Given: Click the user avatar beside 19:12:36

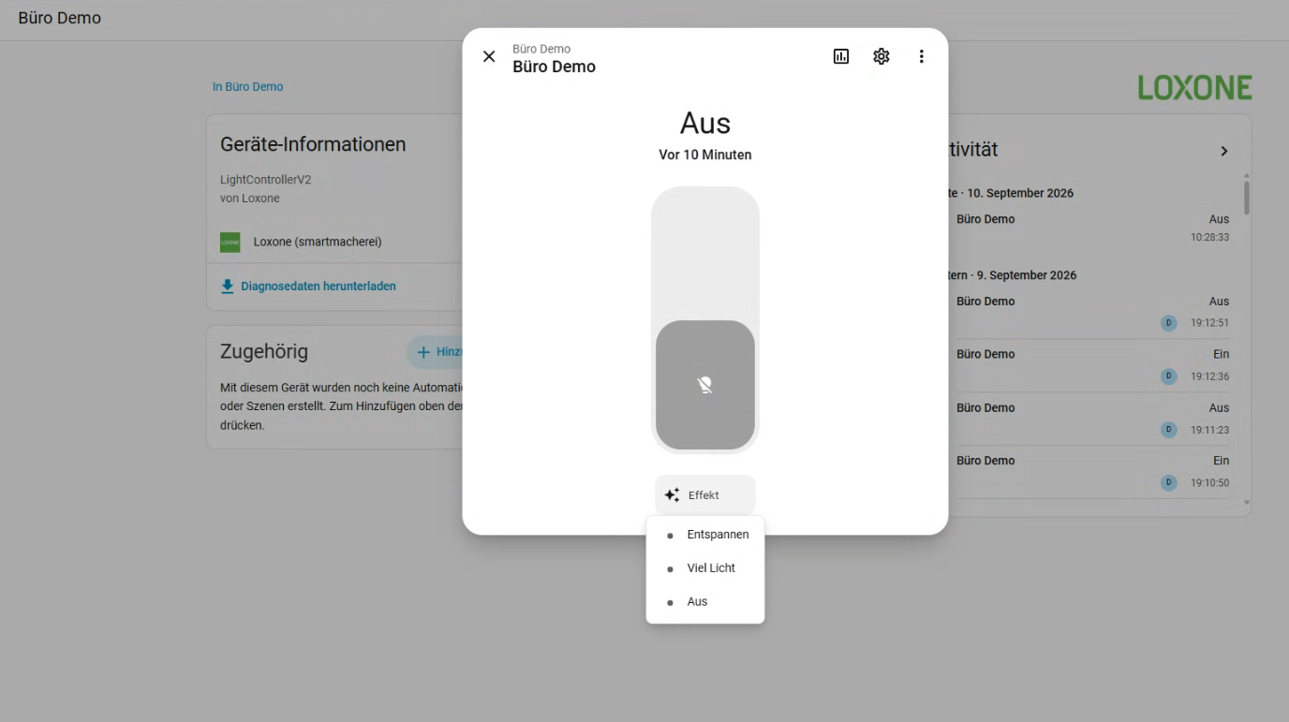Looking at the screenshot, I should [1168, 376].
